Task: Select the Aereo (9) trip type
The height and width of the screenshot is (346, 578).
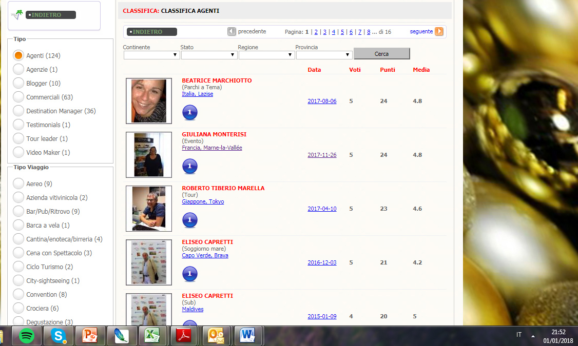Action: point(18,184)
